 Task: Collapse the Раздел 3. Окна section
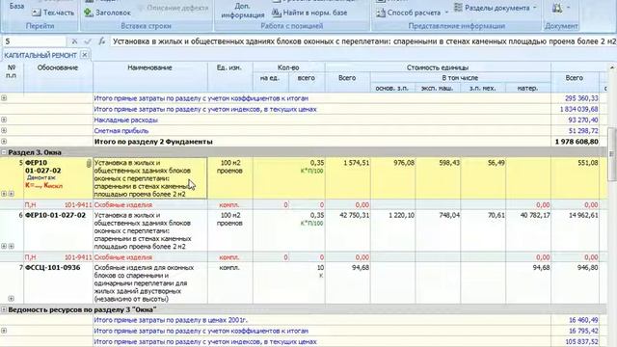tap(4, 152)
